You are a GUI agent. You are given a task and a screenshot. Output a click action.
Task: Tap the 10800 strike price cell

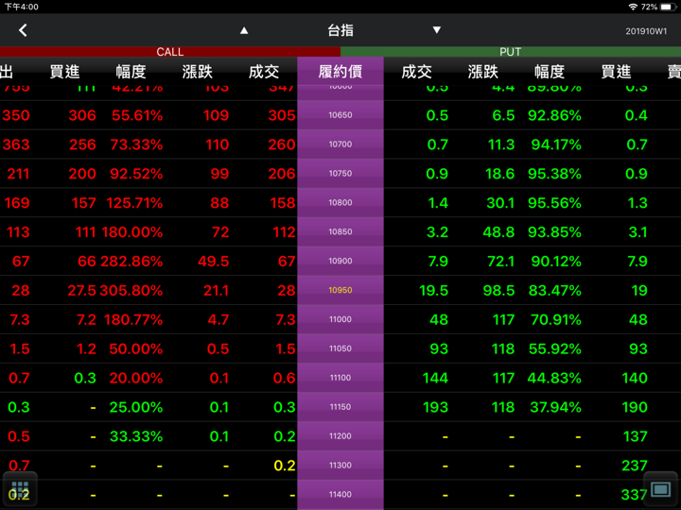pyautogui.click(x=340, y=203)
